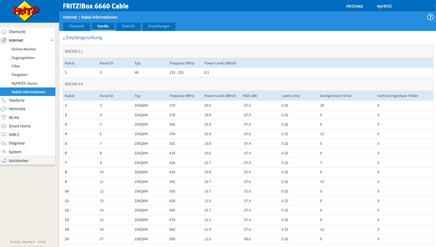The height and width of the screenshot is (247, 436).
Task: Open the three-dot menu at top right
Action: tap(435, 7)
